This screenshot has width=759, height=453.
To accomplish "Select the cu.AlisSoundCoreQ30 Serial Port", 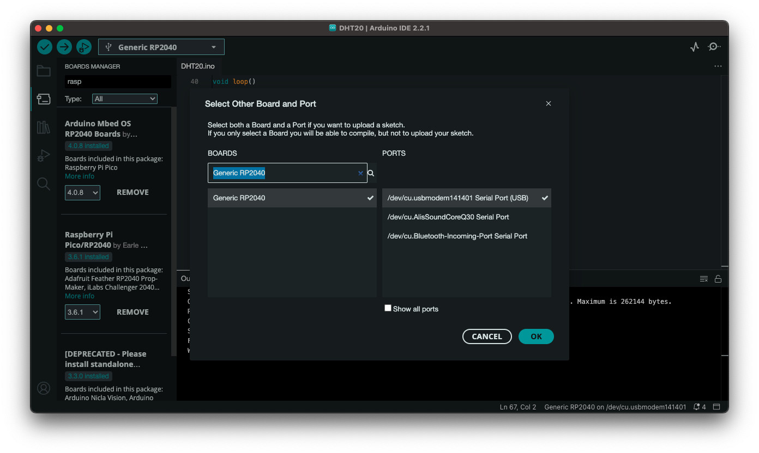I will click(467, 217).
